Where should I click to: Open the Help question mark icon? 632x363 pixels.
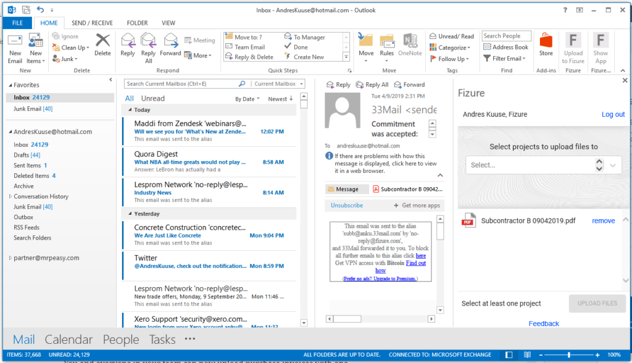[x=565, y=10]
